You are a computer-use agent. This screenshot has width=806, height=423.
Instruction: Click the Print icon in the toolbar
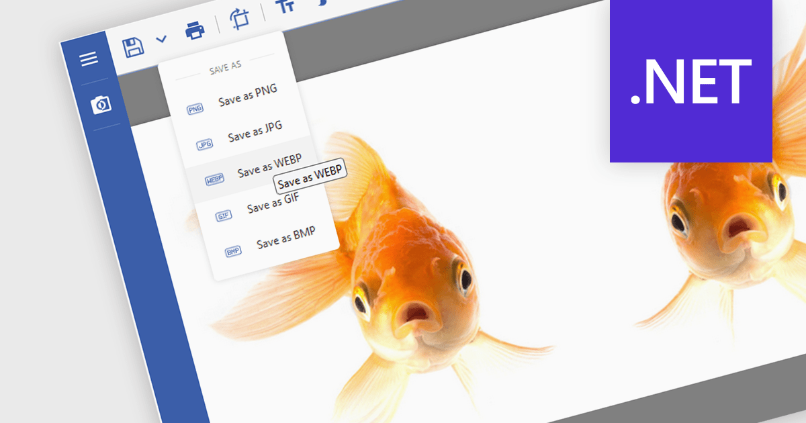click(x=194, y=30)
